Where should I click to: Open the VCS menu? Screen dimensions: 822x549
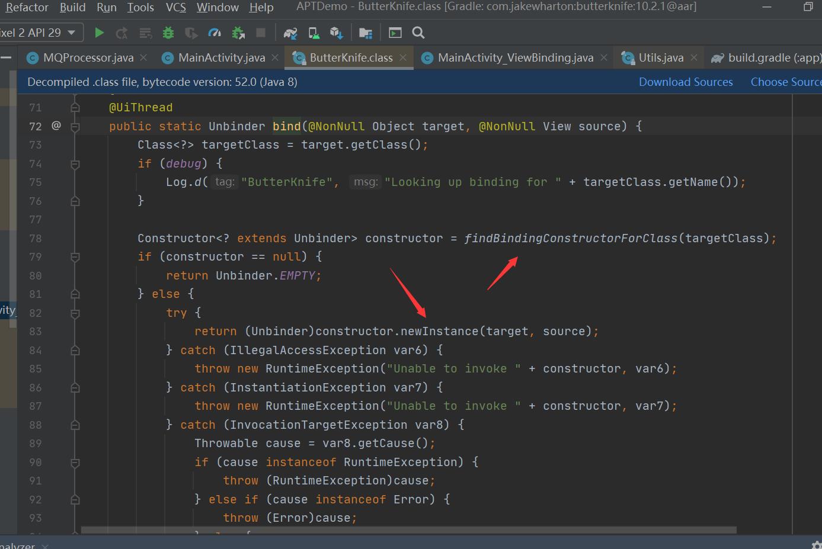176,7
